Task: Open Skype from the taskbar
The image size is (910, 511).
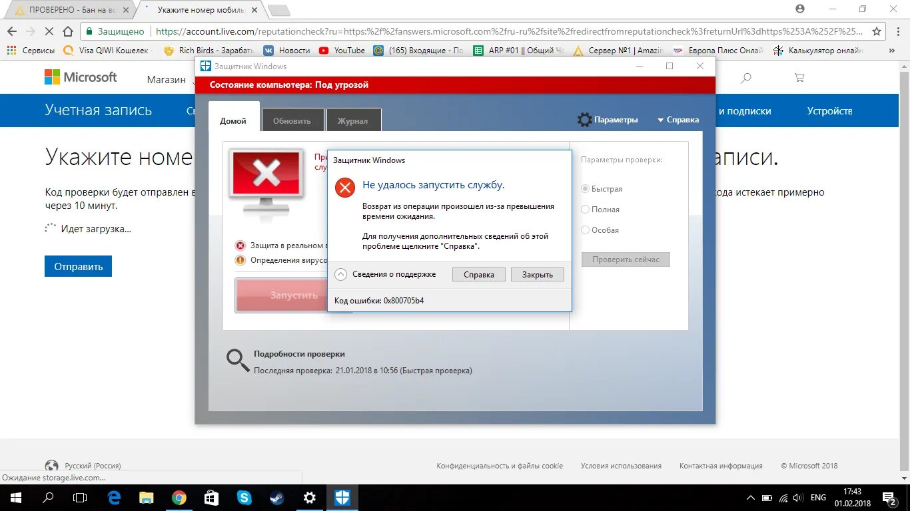Action: 244,498
